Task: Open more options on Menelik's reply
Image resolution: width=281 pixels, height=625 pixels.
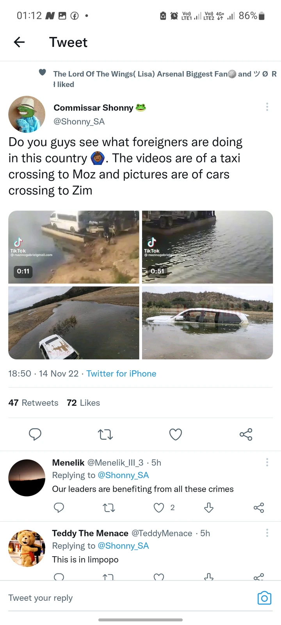Action: tap(267, 462)
